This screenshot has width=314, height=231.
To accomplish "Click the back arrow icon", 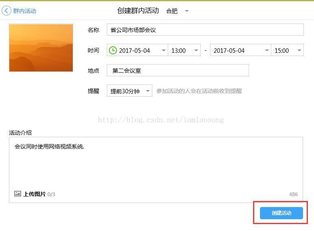I will pyautogui.click(x=6, y=11).
